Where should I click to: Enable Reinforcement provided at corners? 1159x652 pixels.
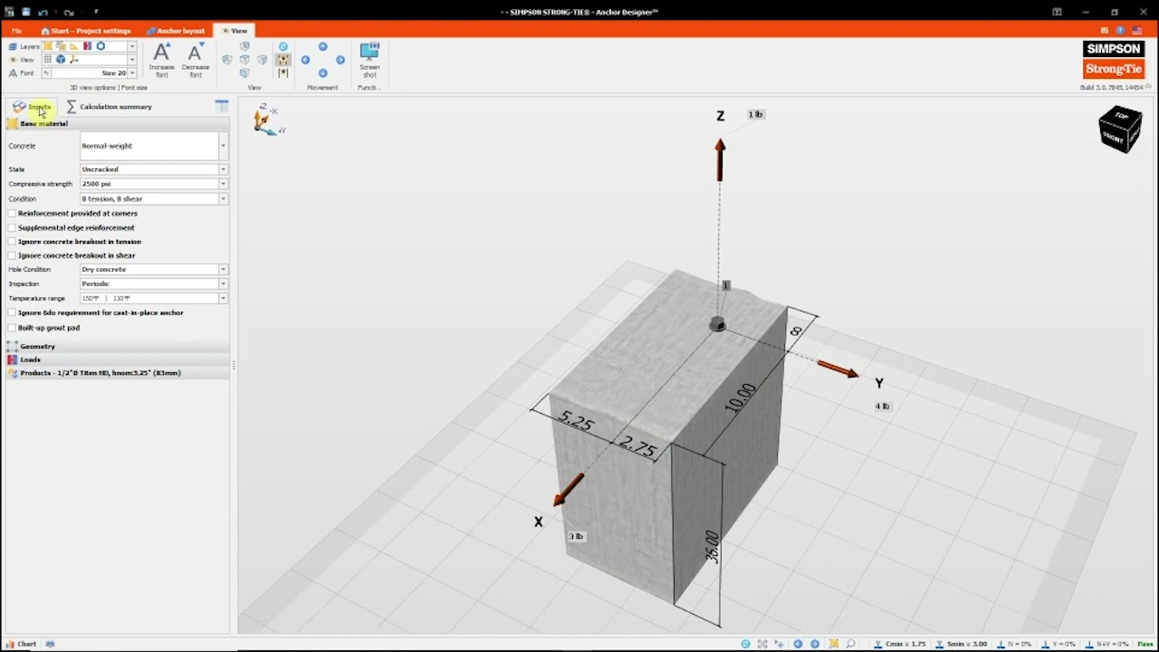click(13, 214)
